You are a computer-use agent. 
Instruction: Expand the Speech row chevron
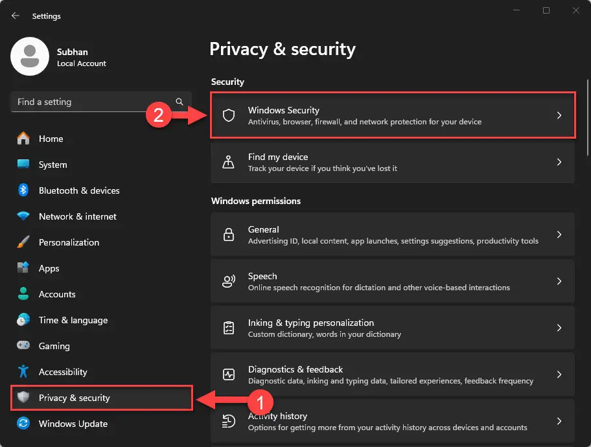559,281
